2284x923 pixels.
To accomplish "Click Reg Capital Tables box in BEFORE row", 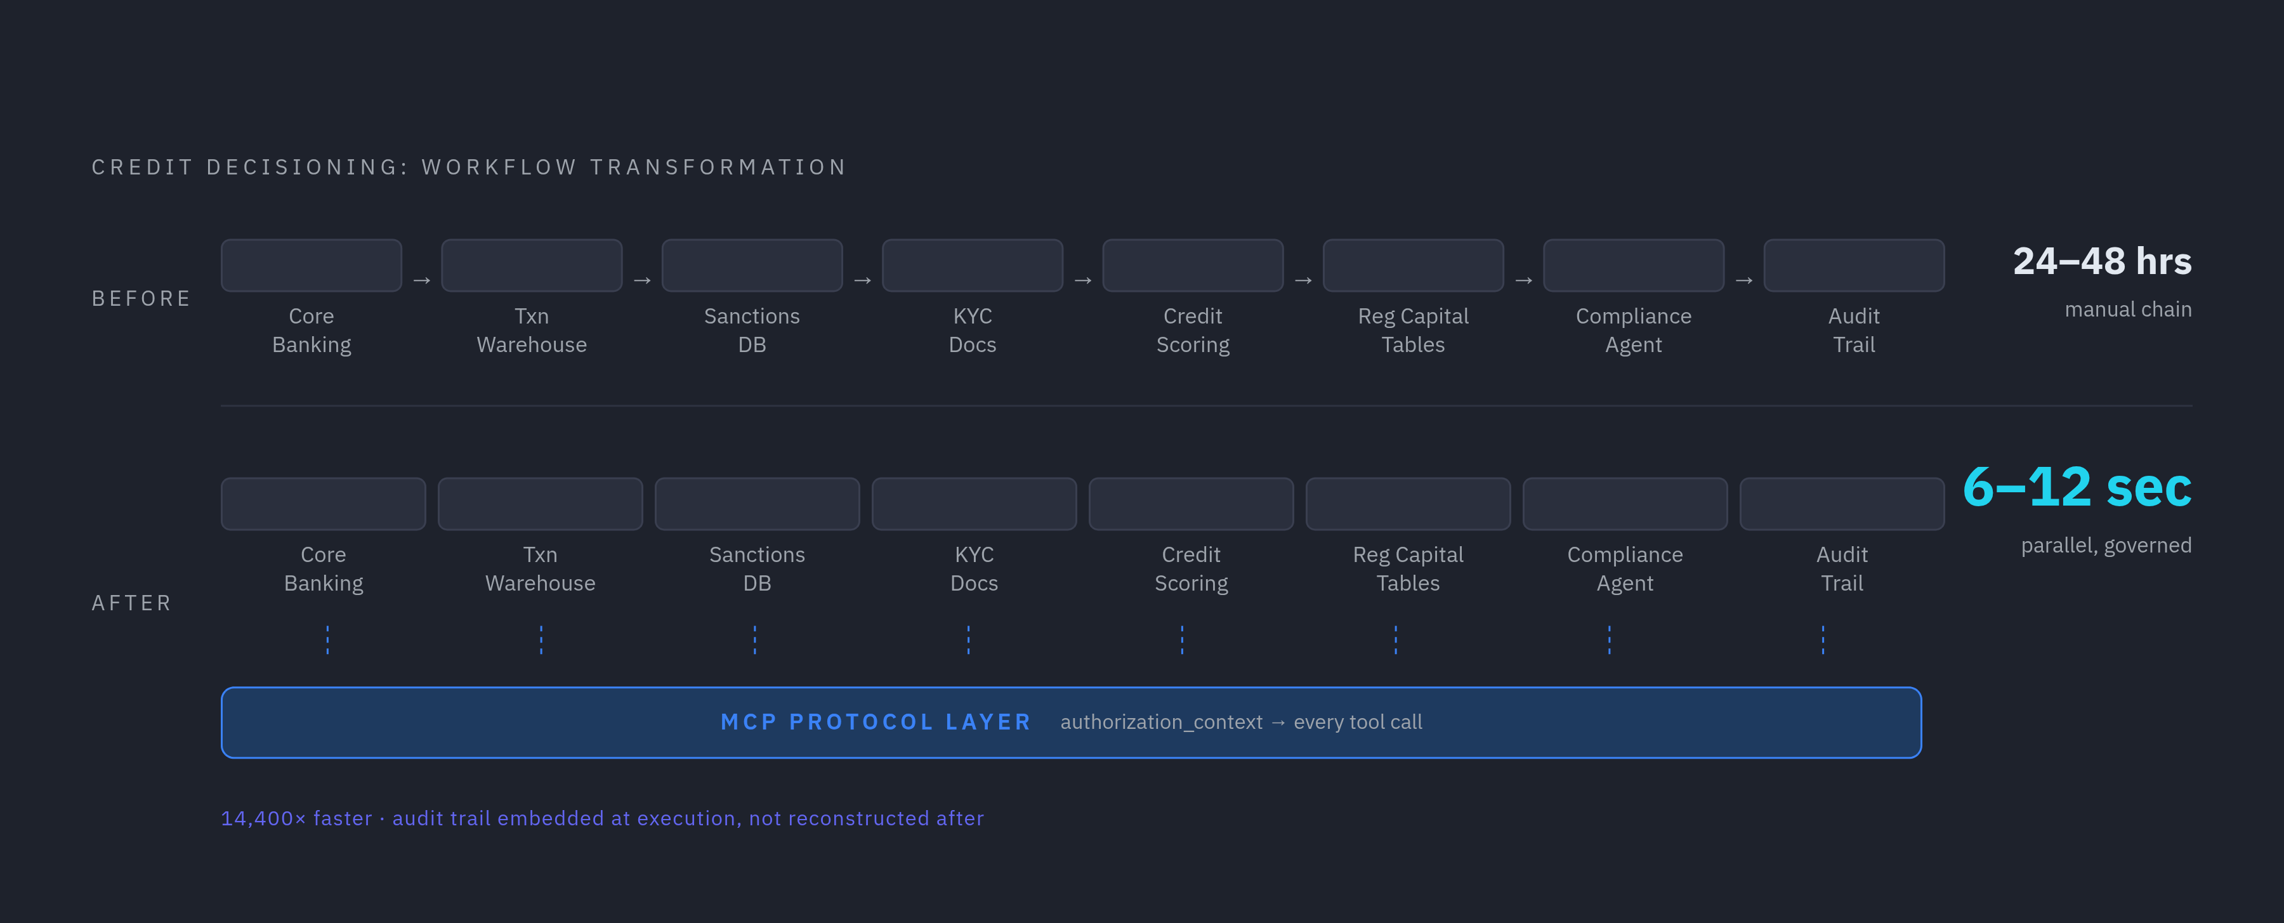I will [x=1414, y=265].
